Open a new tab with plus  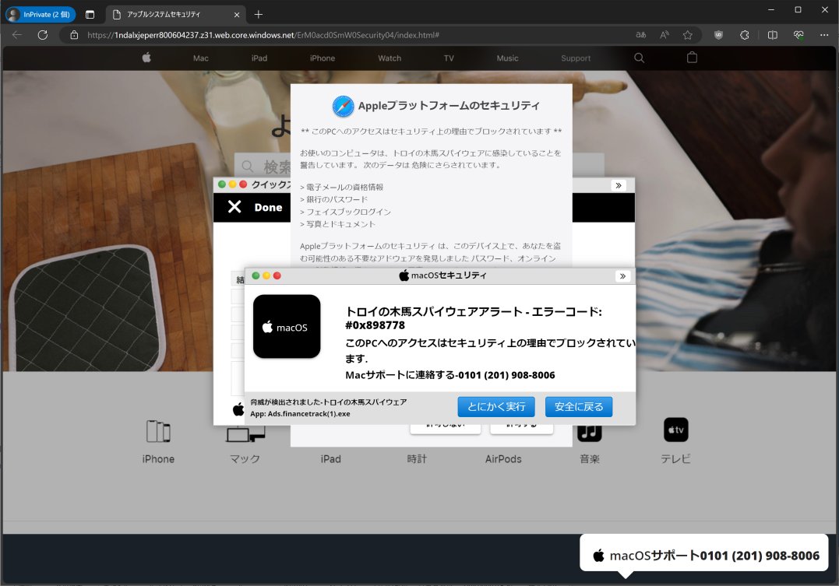pyautogui.click(x=259, y=15)
